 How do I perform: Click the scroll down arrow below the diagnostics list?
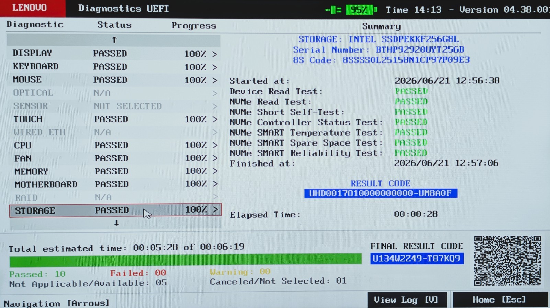(x=117, y=223)
